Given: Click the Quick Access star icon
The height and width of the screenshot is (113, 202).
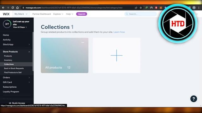Looking at the screenshot, I should 10,103.
